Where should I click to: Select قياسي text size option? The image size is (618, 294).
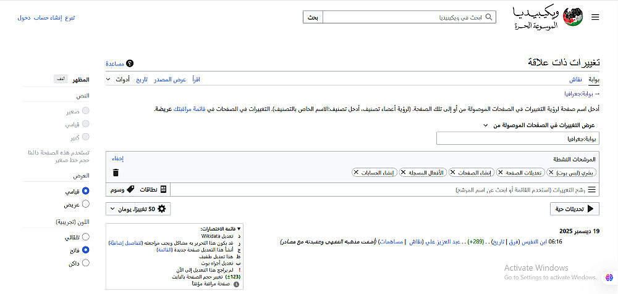click(x=85, y=124)
